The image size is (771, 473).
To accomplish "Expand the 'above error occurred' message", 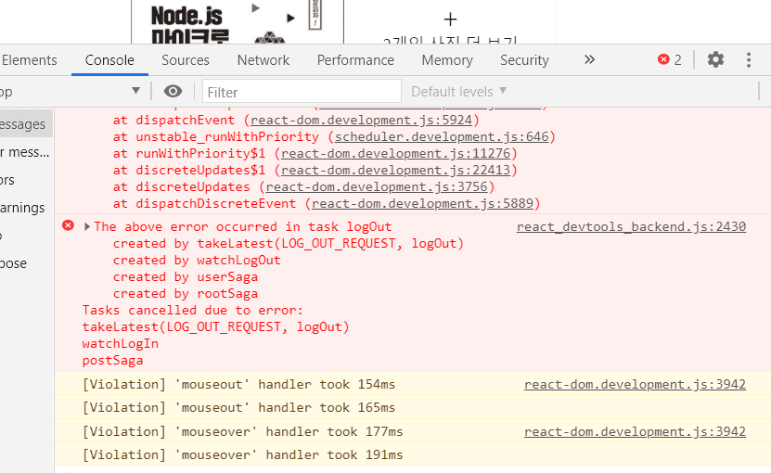I will click(x=87, y=227).
